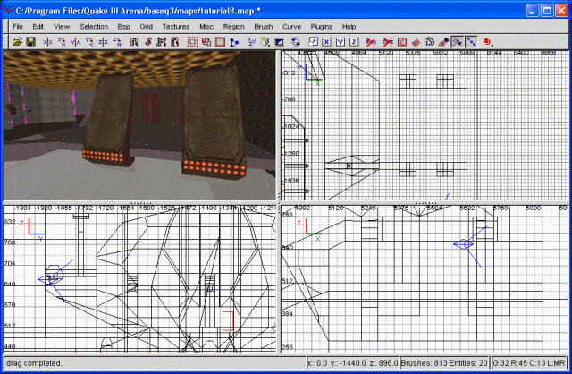572x374 pixels.
Task: Flip selection along the Z axis
Action: (104, 42)
